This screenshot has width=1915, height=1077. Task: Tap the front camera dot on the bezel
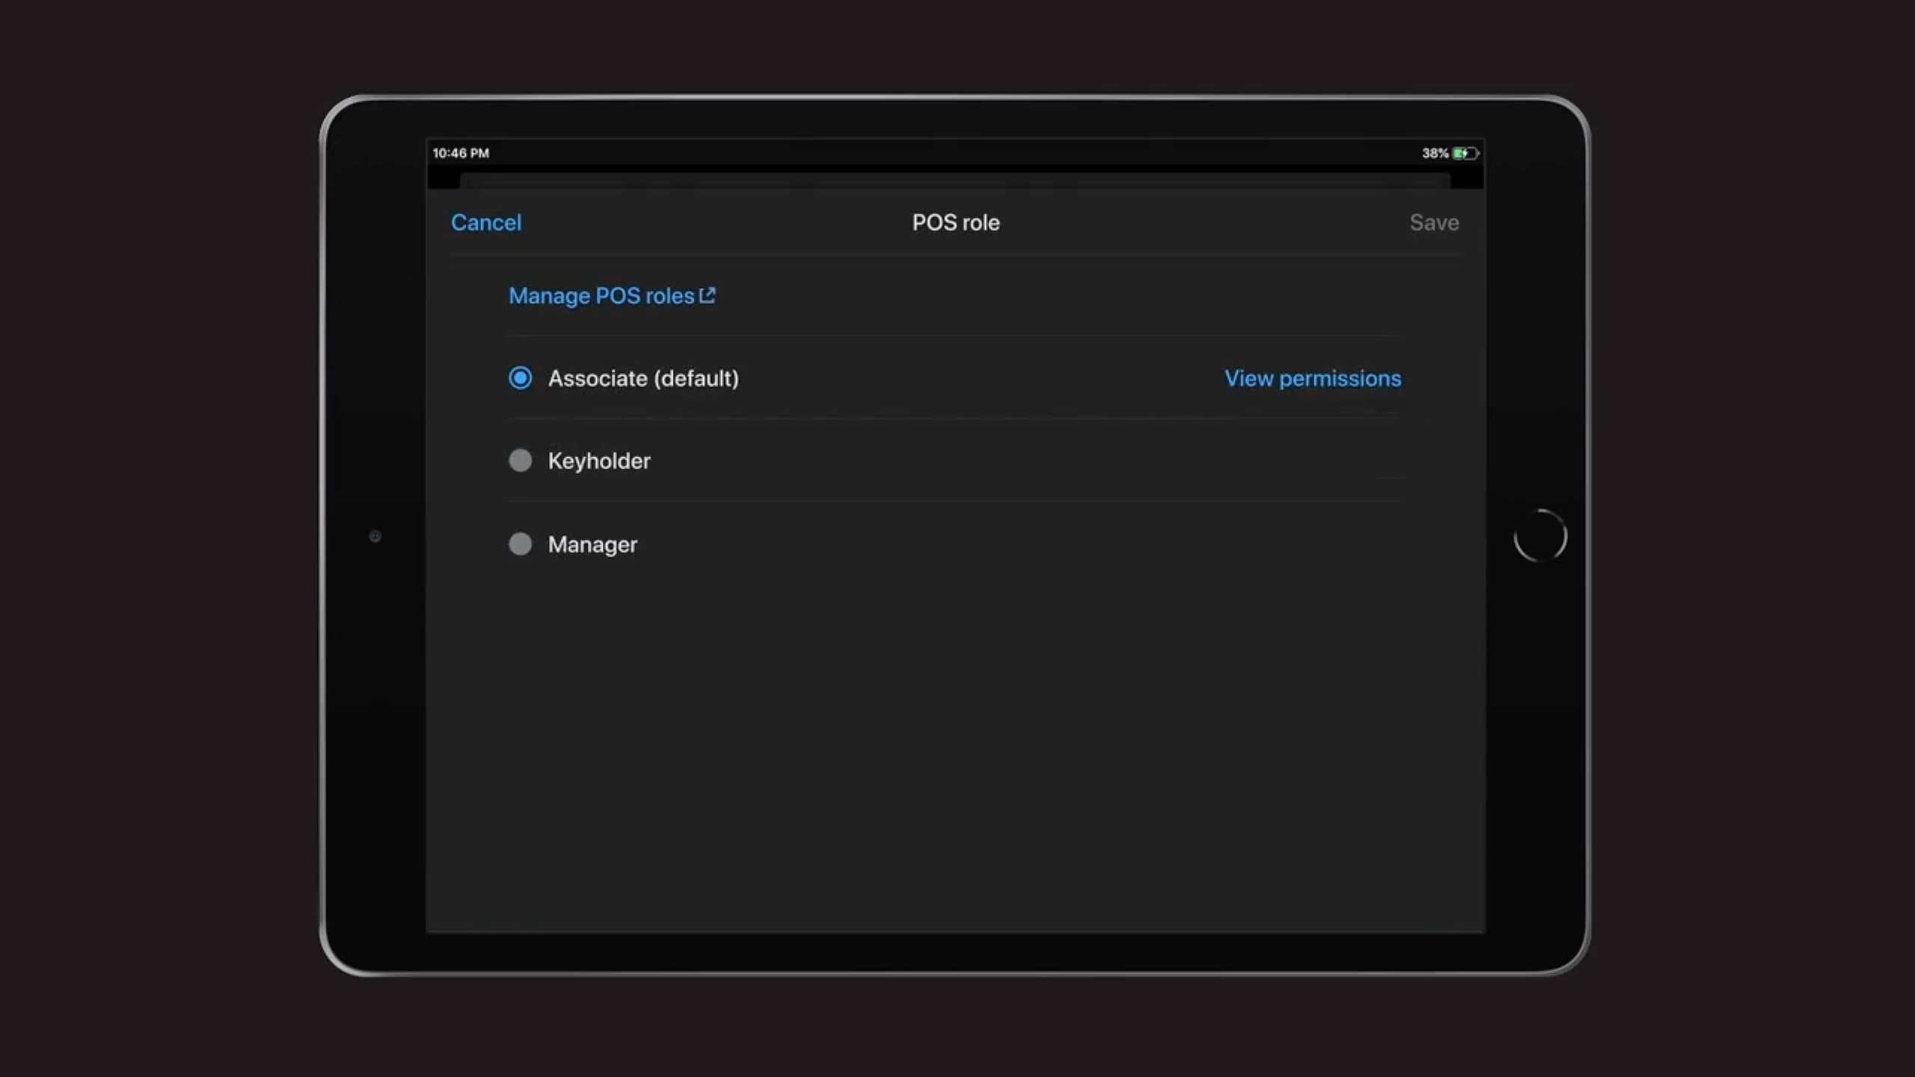pyautogui.click(x=375, y=536)
